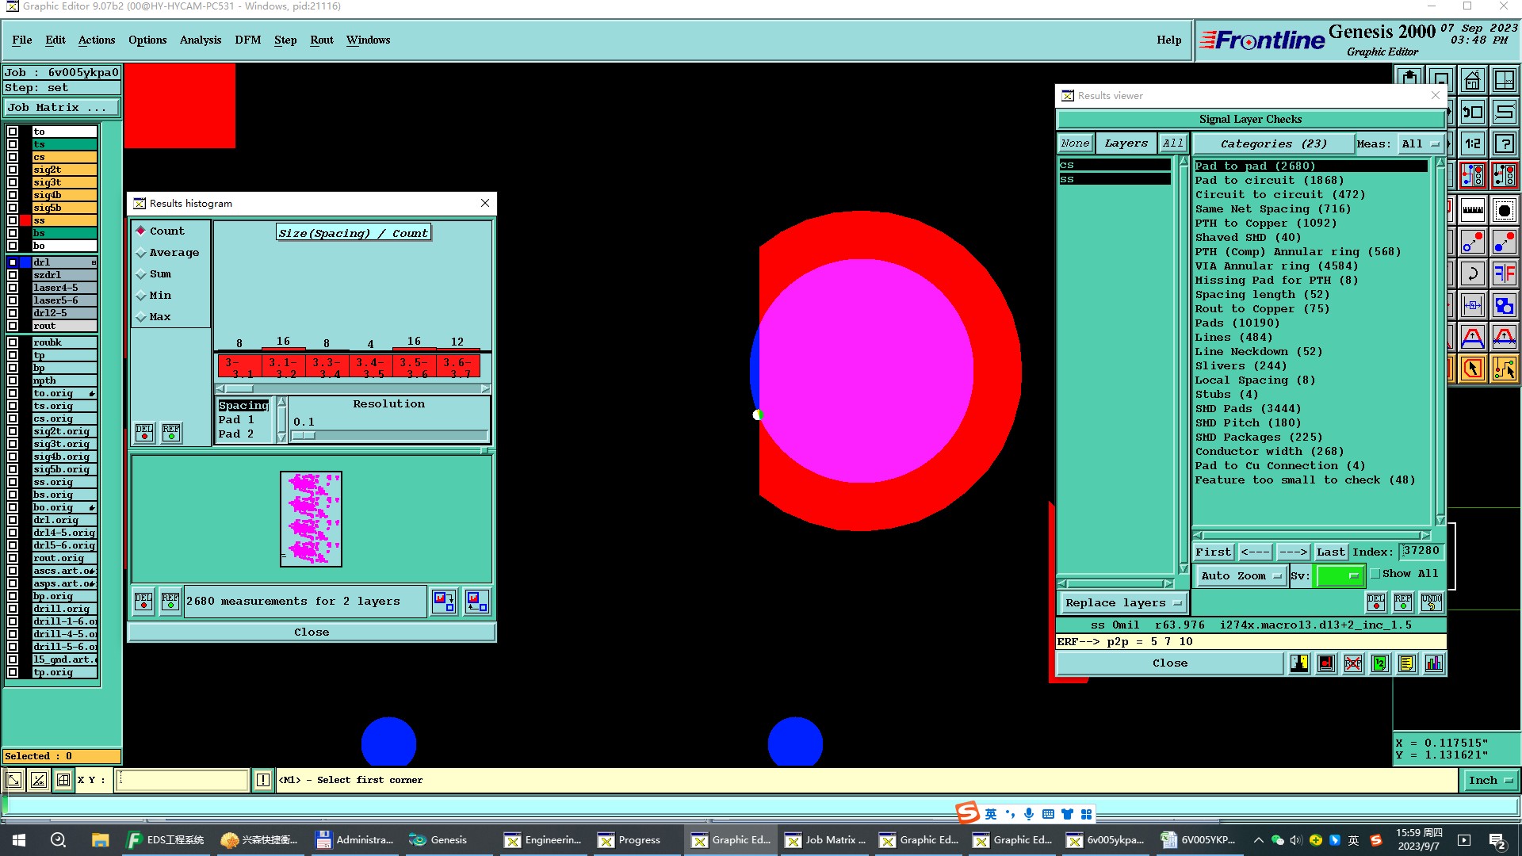
Task: Click the UNDO icon in Results viewer
Action: 1431,602
